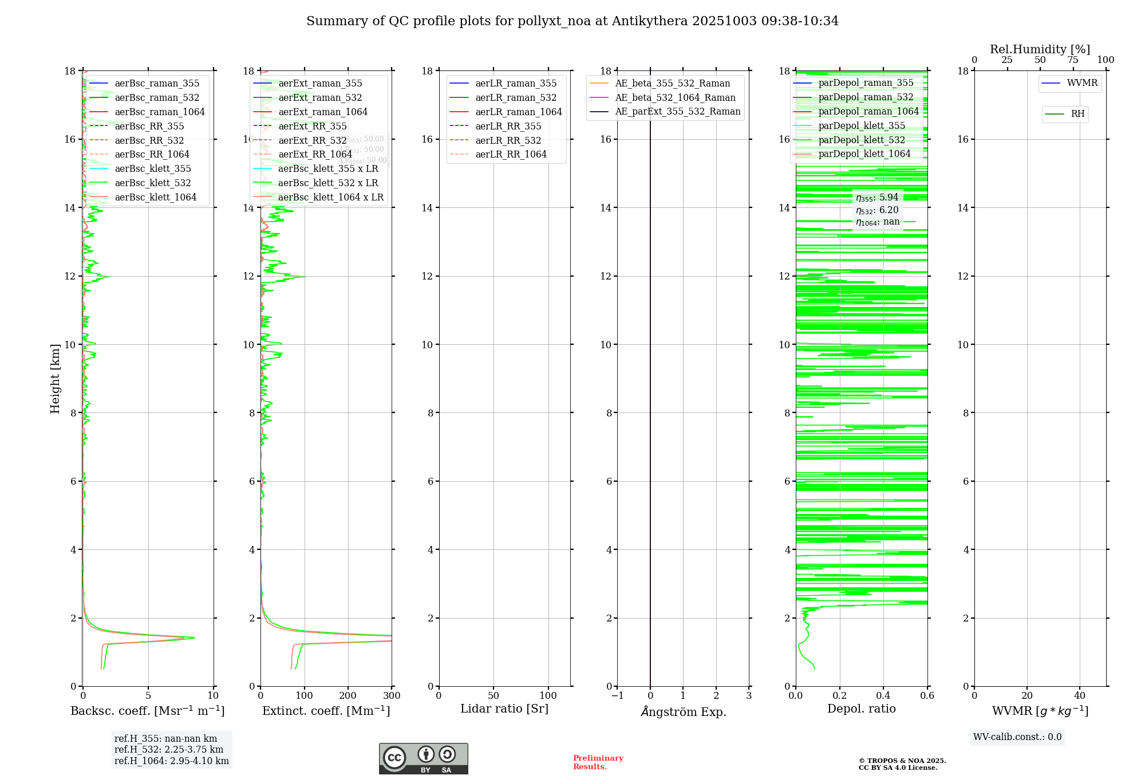Viewport: 1145px width, 779px height.
Task: Click the aerExt_raman_1064 legend entry
Action: [323, 112]
